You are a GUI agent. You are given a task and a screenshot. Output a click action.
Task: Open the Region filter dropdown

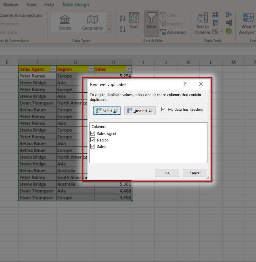(x=91, y=68)
